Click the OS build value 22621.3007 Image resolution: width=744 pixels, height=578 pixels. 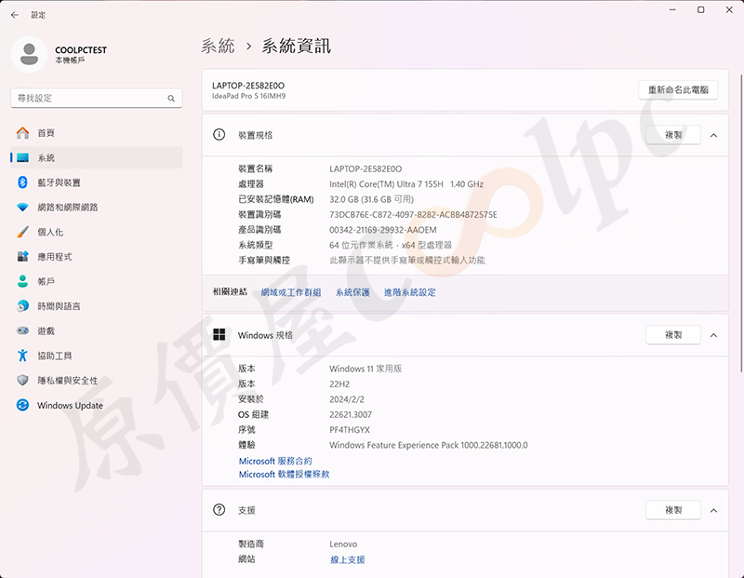coord(351,414)
